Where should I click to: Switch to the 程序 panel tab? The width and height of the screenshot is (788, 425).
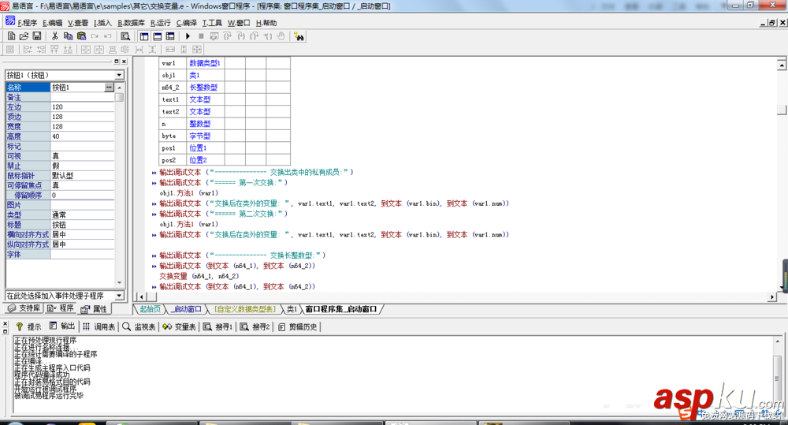tap(61, 308)
